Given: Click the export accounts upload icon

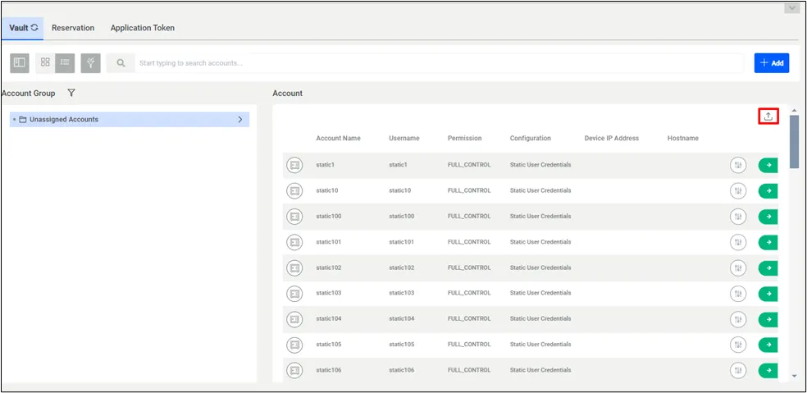Looking at the screenshot, I should [x=768, y=117].
